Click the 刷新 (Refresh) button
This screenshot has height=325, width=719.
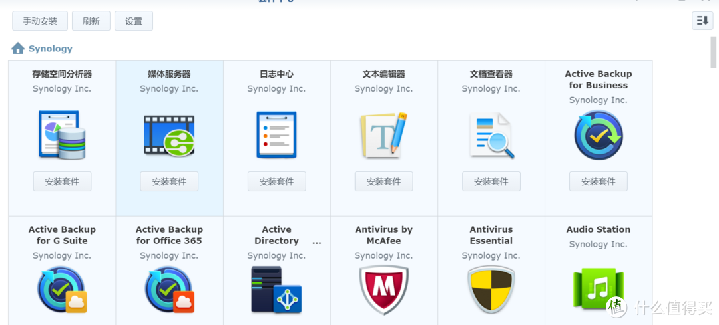(x=91, y=21)
